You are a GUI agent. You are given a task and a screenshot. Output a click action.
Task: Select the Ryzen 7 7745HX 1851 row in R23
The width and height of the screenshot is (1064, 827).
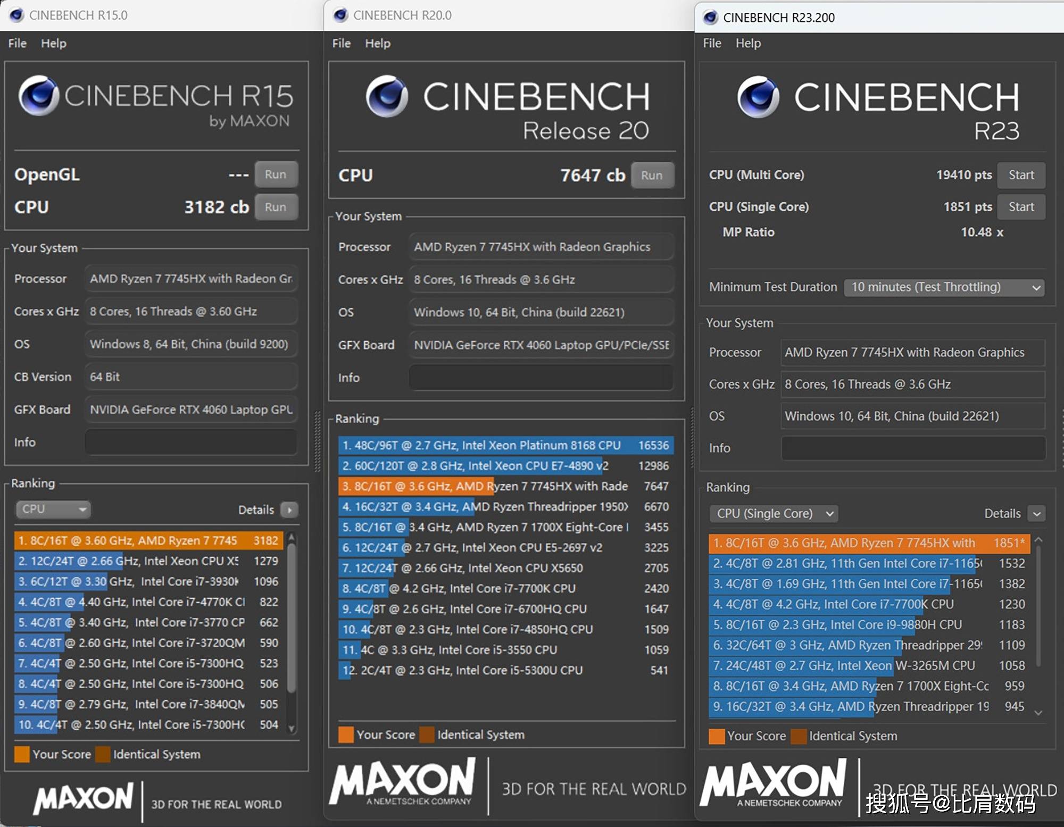[x=869, y=543]
